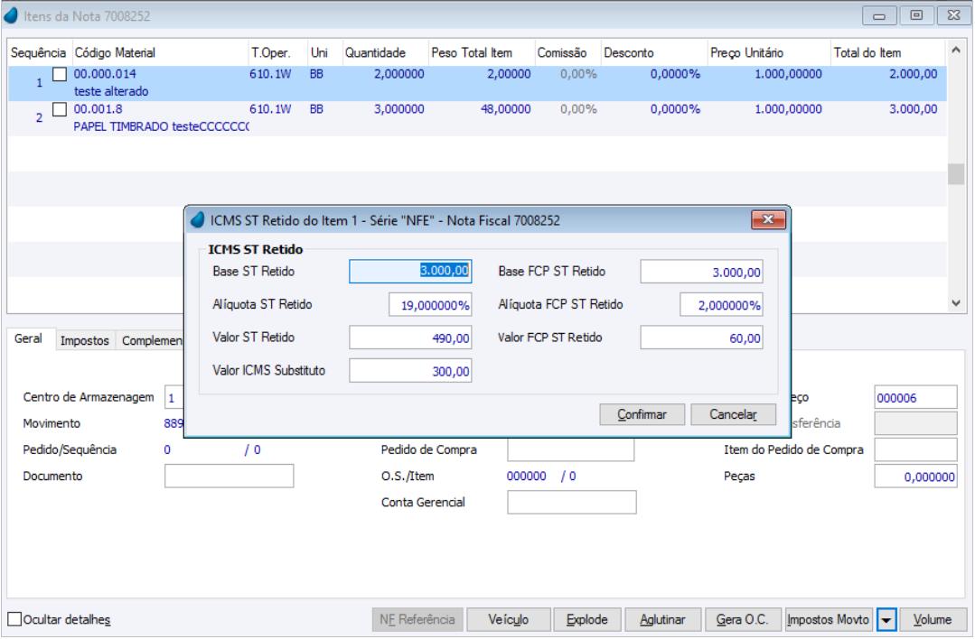Click the Preço Unitário column header
Viewport: 975px width, 639px height.
pos(769,52)
